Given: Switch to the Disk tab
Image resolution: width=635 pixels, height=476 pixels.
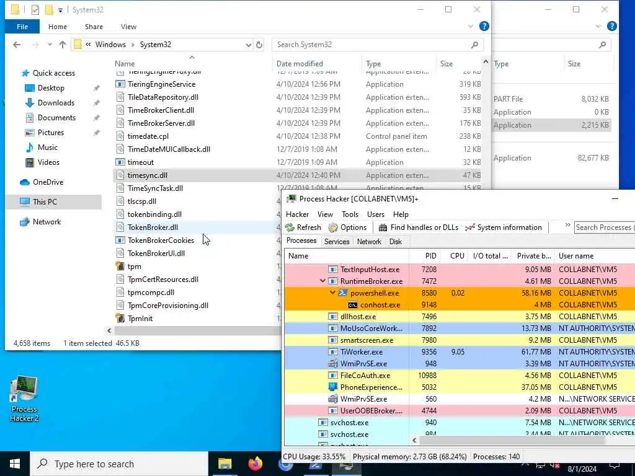Looking at the screenshot, I should pyautogui.click(x=395, y=242).
